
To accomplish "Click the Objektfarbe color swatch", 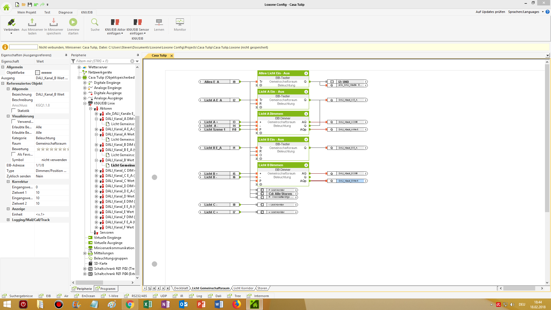I will click(x=38, y=73).
